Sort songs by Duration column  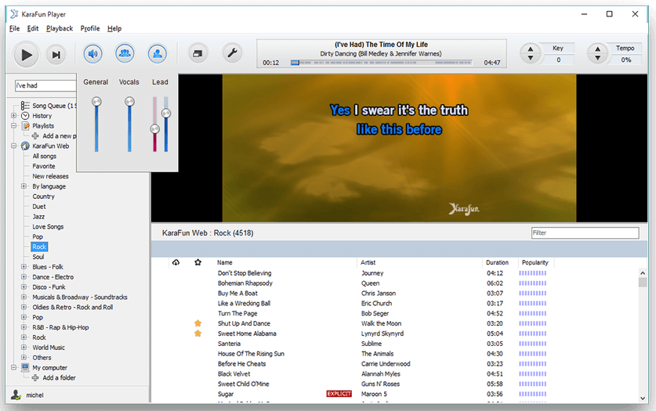497,262
